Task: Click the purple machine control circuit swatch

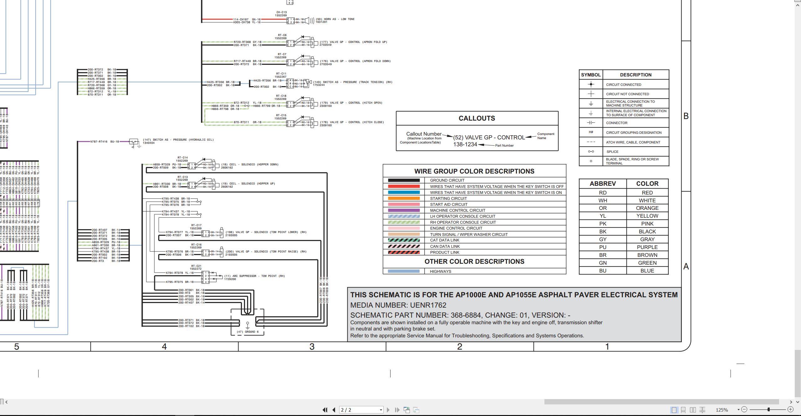Action: [404, 210]
